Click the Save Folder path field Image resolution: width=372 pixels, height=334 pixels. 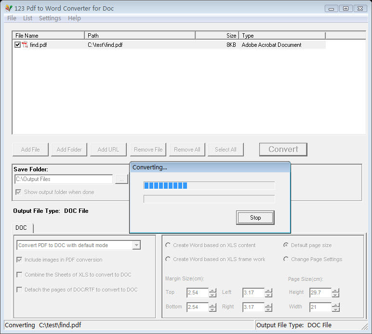[x=64, y=179]
